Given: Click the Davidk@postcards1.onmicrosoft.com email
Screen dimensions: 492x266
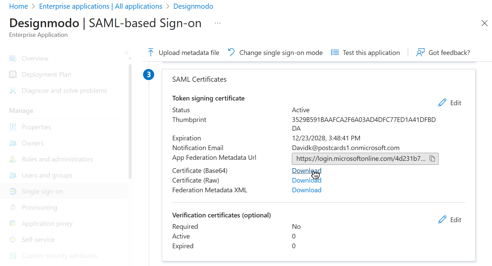Looking at the screenshot, I should click(x=346, y=148).
